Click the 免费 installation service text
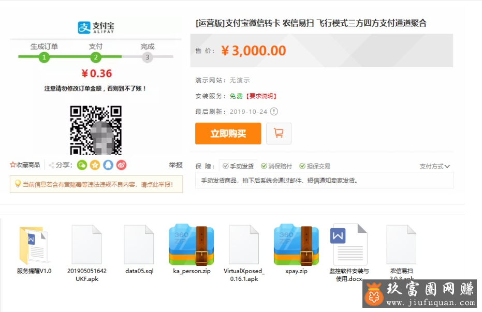The height and width of the screenshot is (312, 482). point(236,96)
